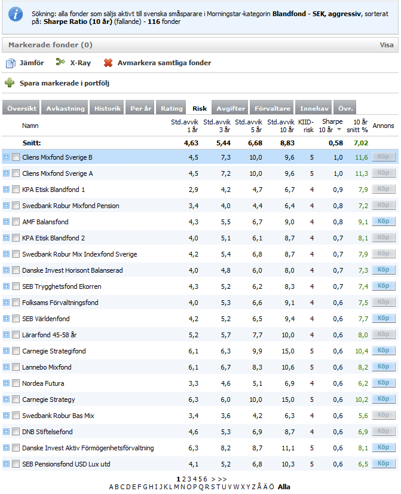Tick checkbox for Lannebo Mixfond
Viewport: 401px width, 494px height.
[x=16, y=367]
